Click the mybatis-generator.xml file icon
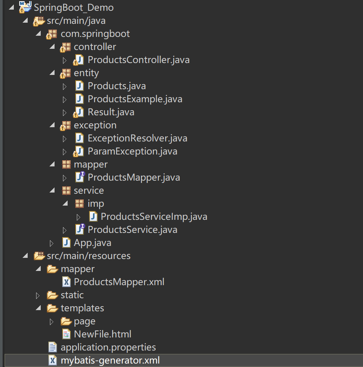The width and height of the screenshot is (363, 367). coord(53,360)
